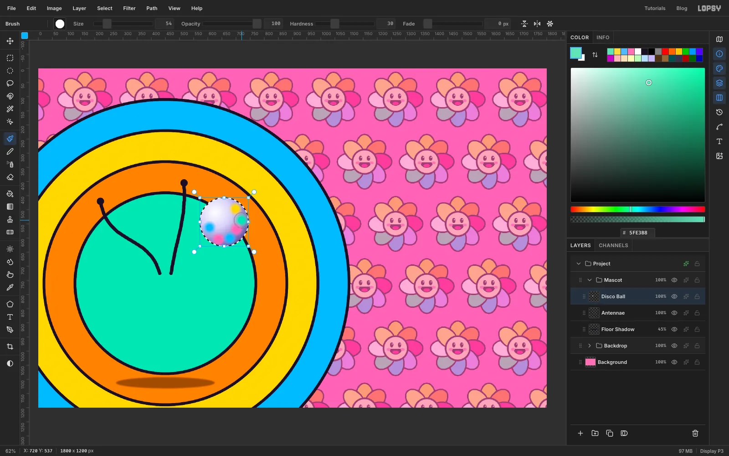This screenshot has width=729, height=456.
Task: Select the Magic Wand tool
Action: (x=10, y=109)
